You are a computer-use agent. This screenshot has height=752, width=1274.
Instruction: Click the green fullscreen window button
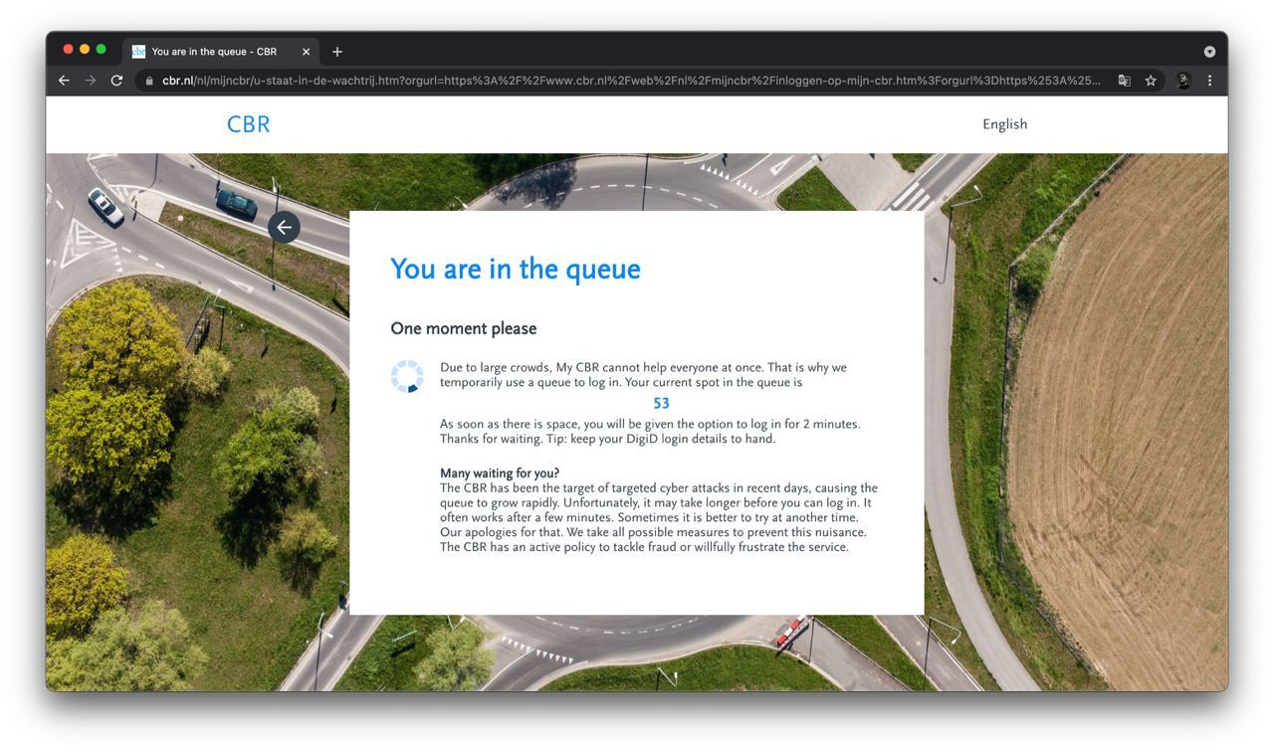coord(101,49)
